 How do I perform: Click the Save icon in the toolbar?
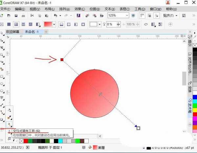pos(16,15)
